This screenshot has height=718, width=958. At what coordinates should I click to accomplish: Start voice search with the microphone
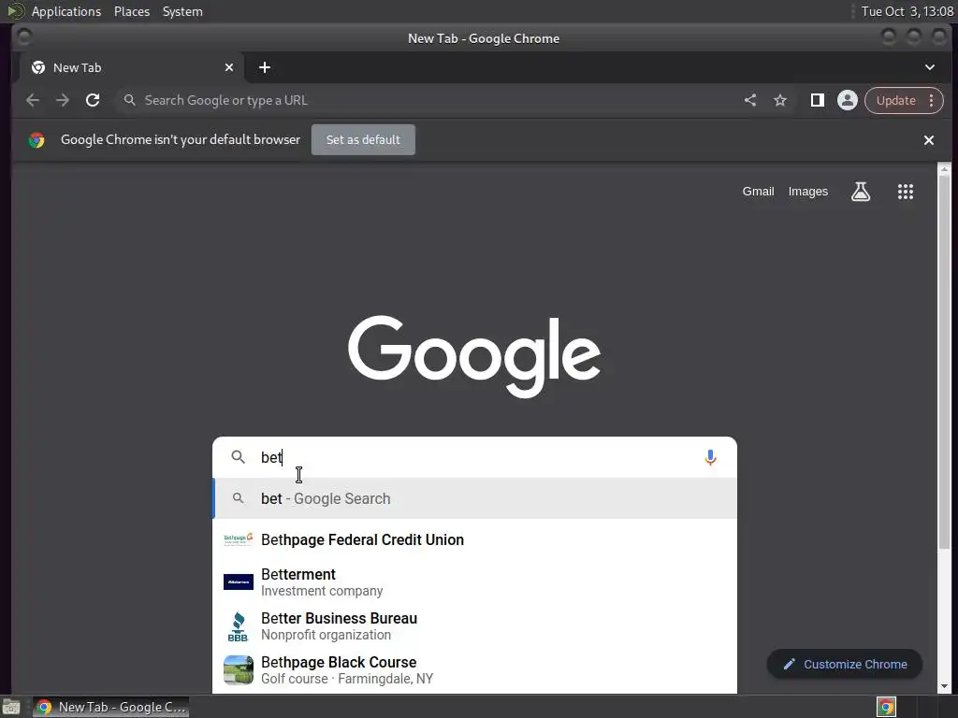[710, 457]
